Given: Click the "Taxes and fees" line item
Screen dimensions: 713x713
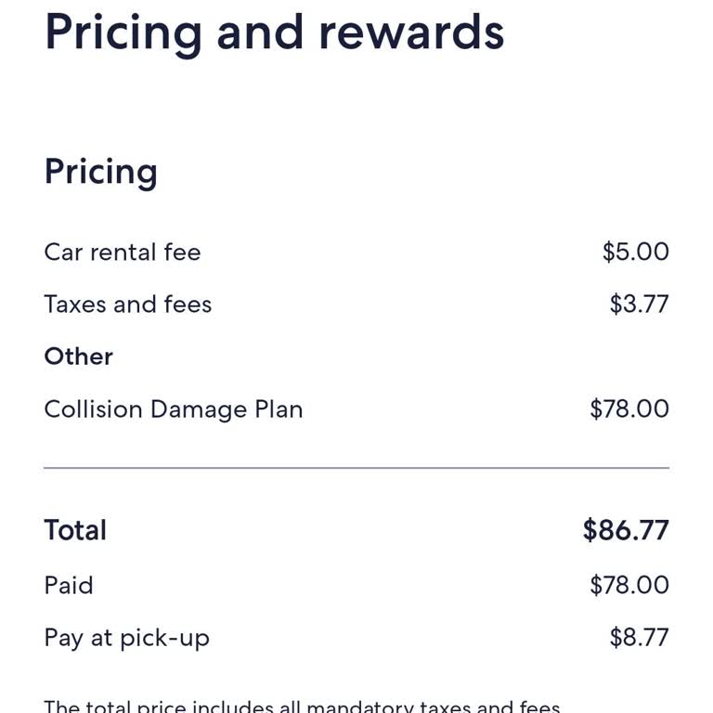Looking at the screenshot, I should tap(127, 305).
